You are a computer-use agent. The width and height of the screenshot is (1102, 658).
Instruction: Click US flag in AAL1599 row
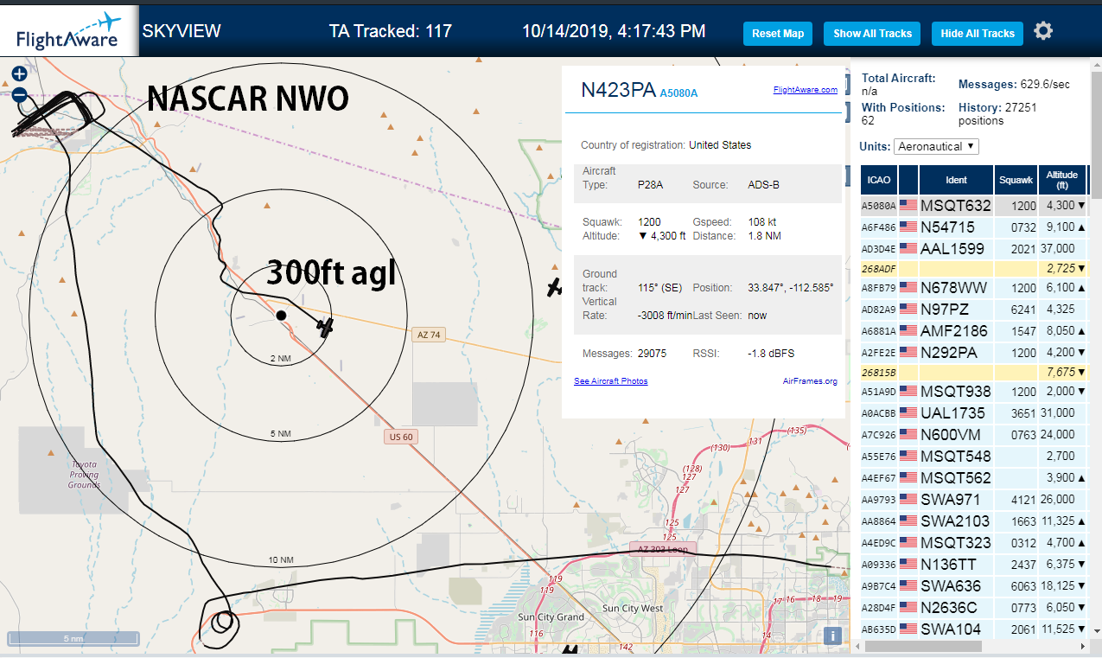click(x=908, y=248)
